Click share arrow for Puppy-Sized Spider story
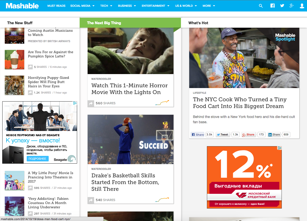 tap(30, 93)
